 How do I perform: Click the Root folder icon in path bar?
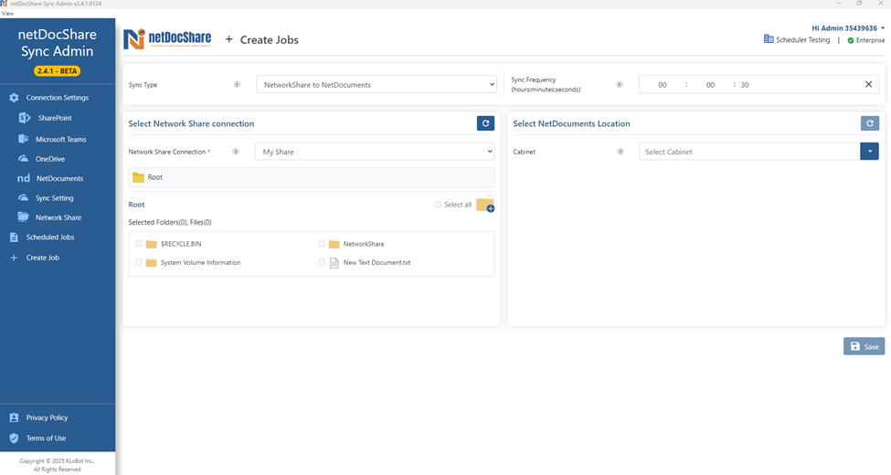138,177
